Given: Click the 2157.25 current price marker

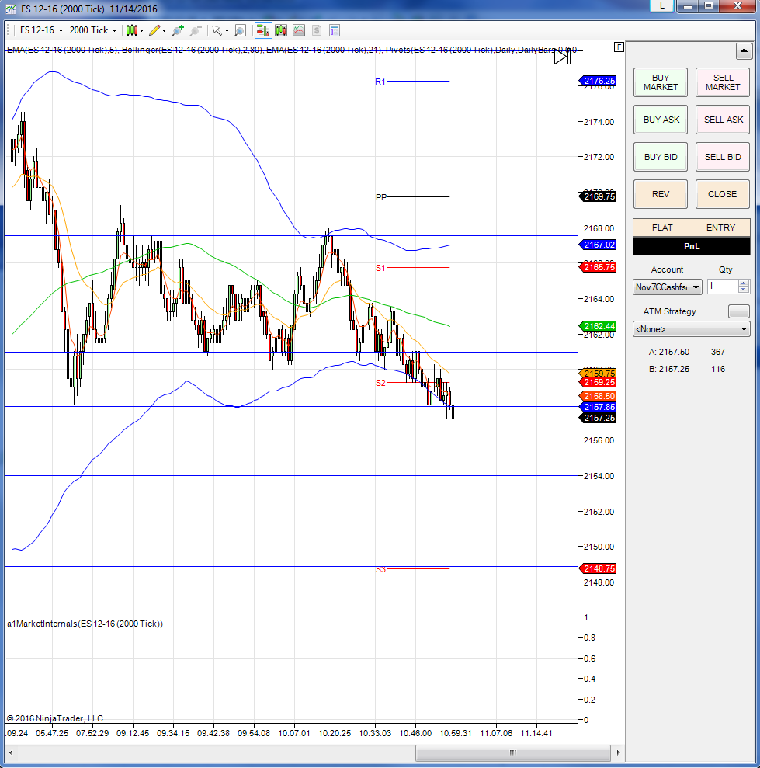Looking at the screenshot, I should pyautogui.click(x=598, y=418).
